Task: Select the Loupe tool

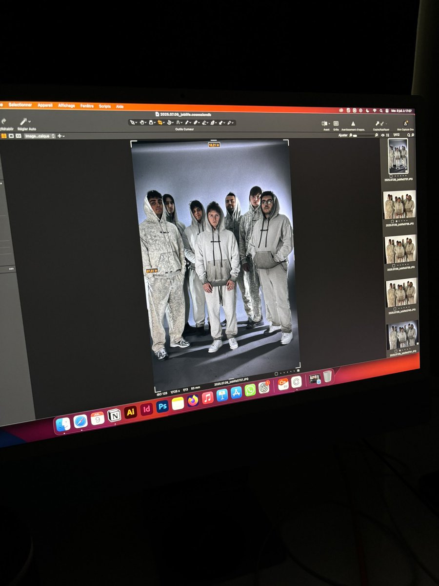Action: [151, 122]
